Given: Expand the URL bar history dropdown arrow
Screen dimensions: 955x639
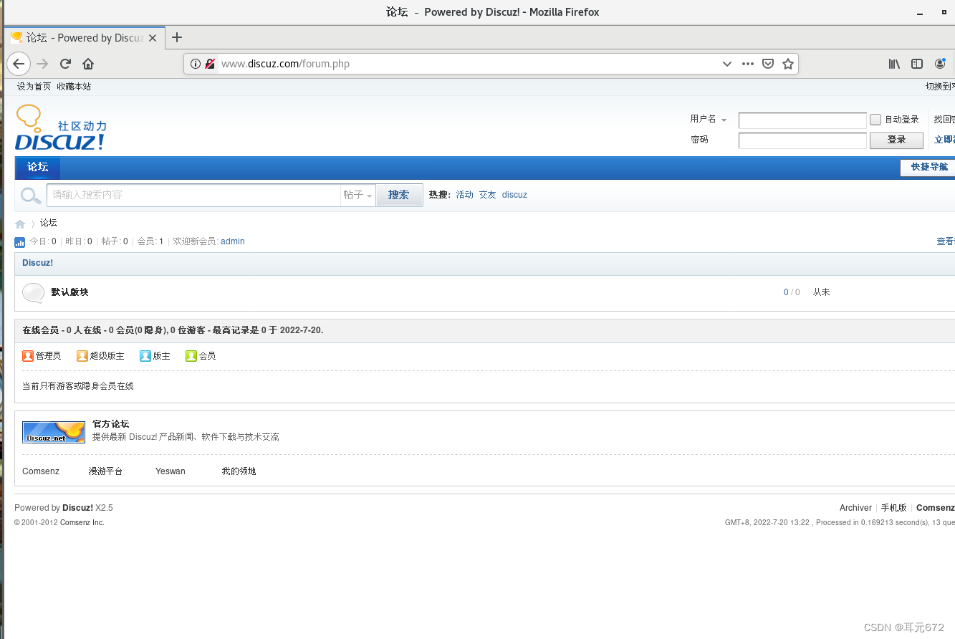Looking at the screenshot, I should click(727, 64).
